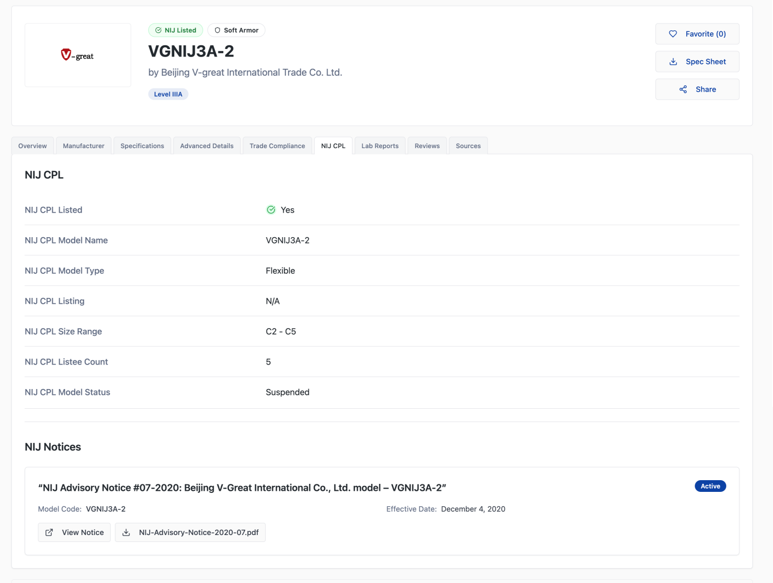773x583 pixels.
Task: Click the NIJ CPL Model Status label
Action: pyautogui.click(x=68, y=392)
